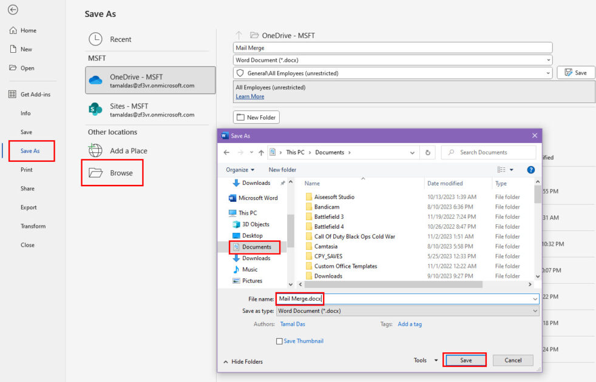Click the Browse folder icon

[95, 173]
